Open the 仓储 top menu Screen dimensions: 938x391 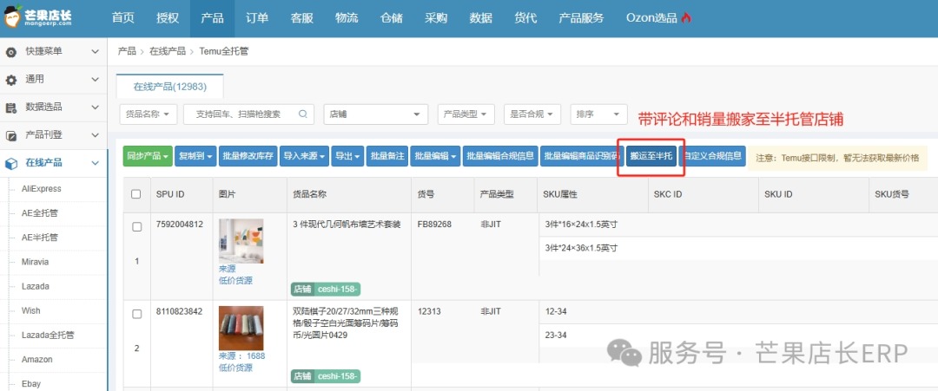click(391, 18)
